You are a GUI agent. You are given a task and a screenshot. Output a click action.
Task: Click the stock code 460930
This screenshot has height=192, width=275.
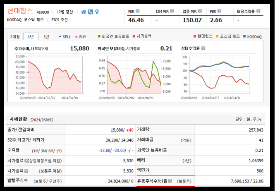(43, 12)
